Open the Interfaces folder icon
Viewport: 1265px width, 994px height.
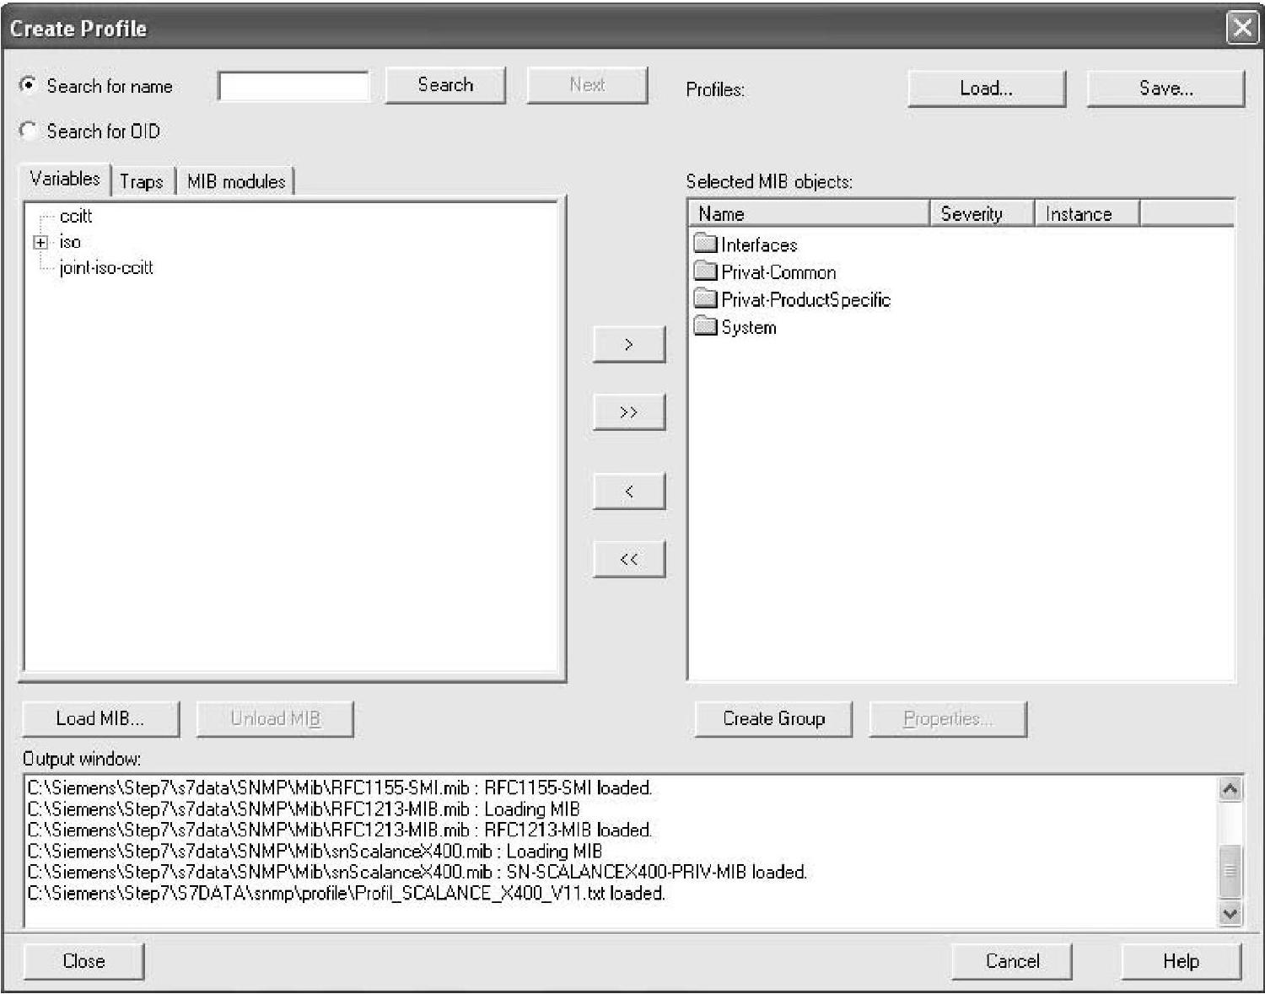(705, 244)
